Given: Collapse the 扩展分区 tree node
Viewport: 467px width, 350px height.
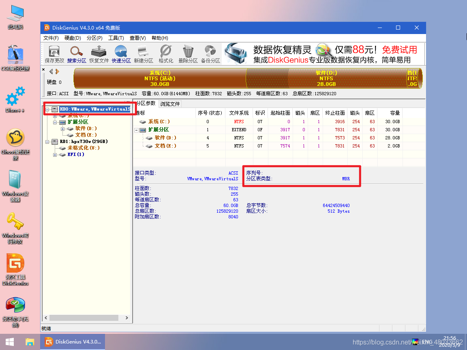Looking at the screenshot, I should tap(55, 122).
